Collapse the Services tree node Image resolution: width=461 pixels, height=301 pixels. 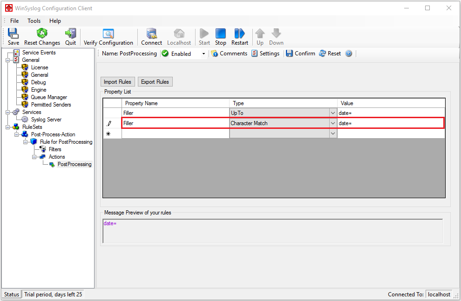(x=7, y=112)
